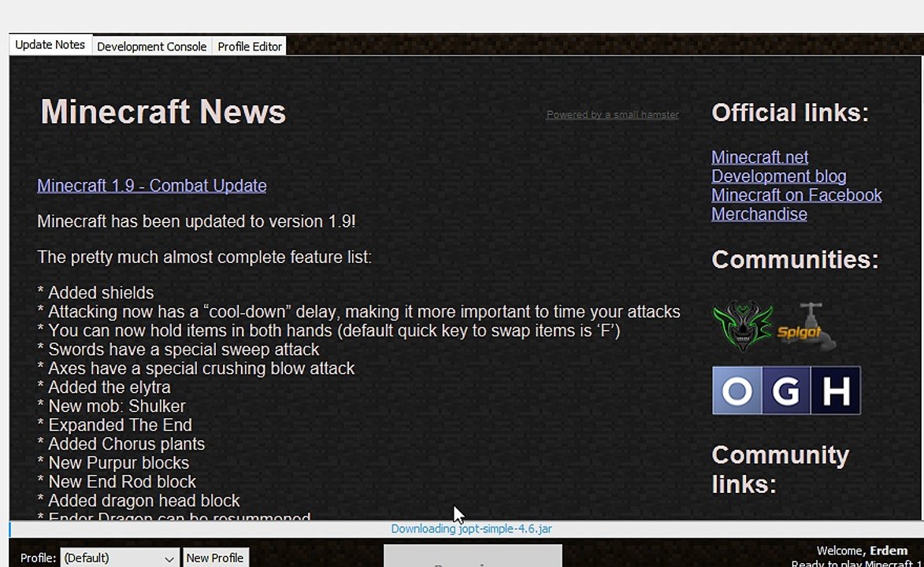Click the 'Welcome, Erdem' text

tap(862, 550)
